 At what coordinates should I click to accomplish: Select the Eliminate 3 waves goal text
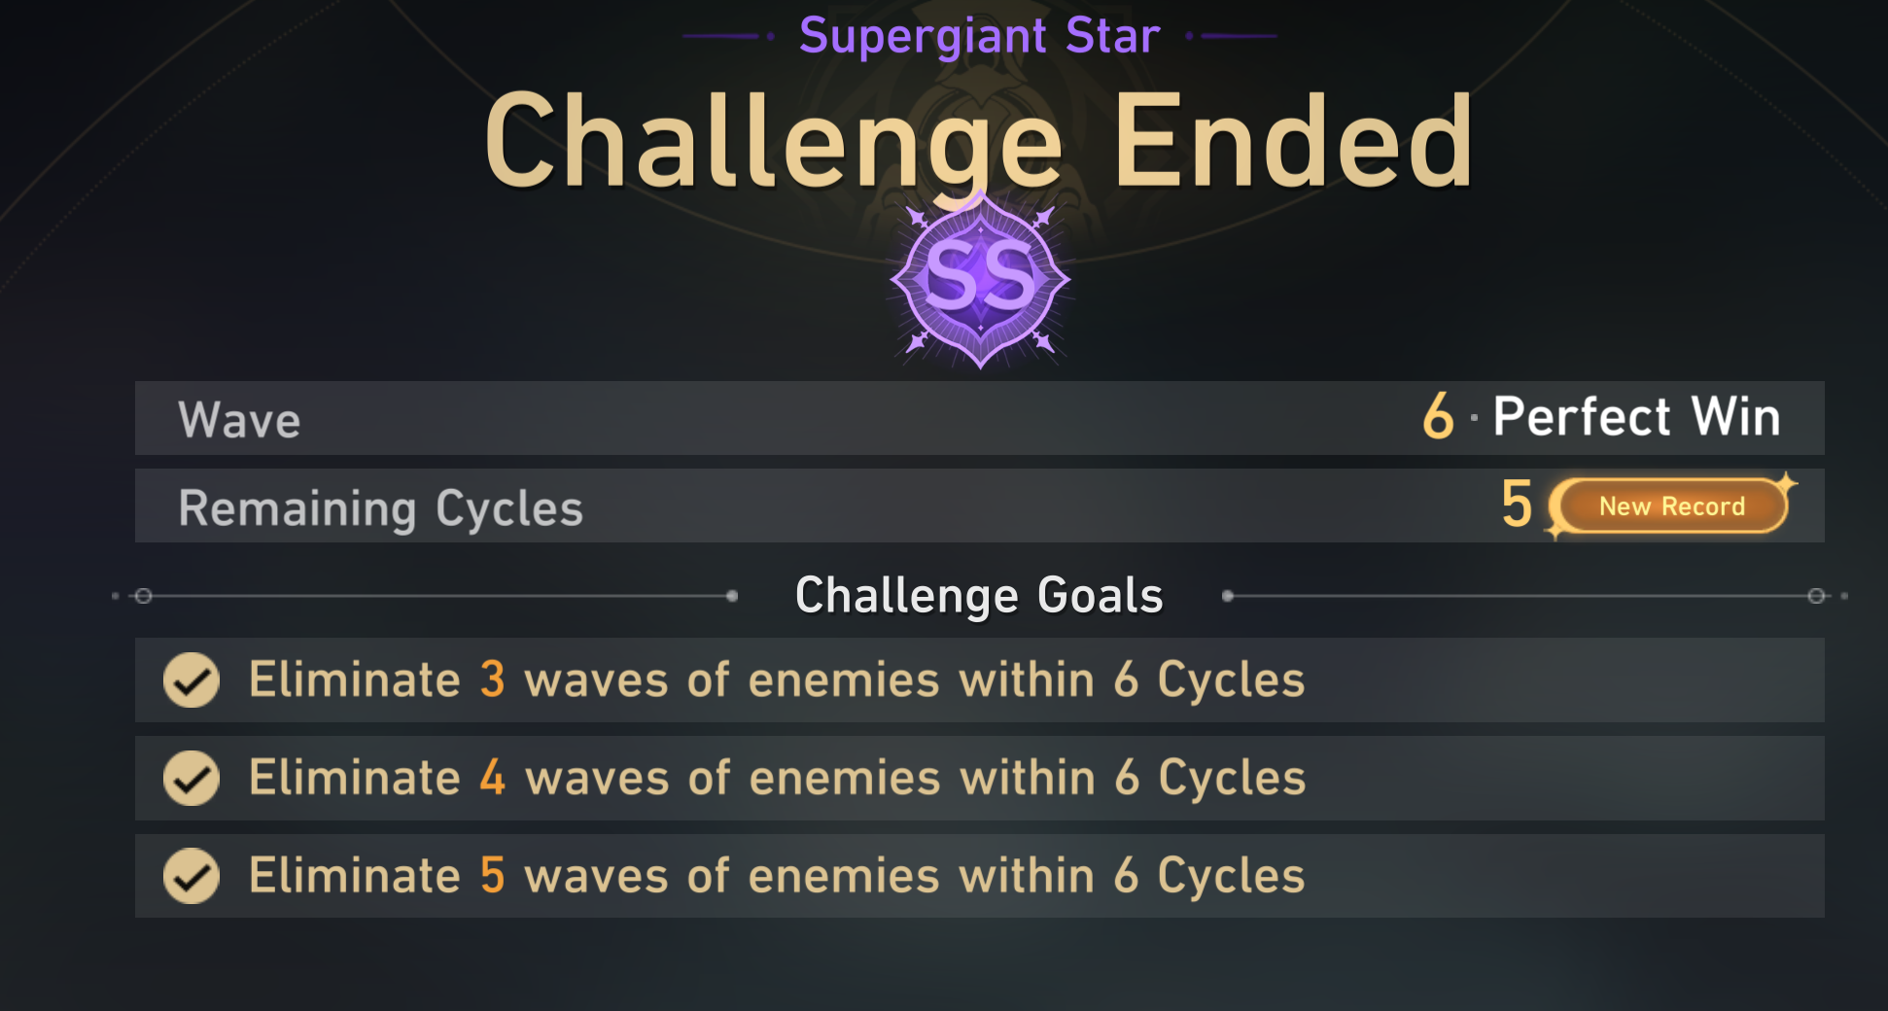[777, 680]
